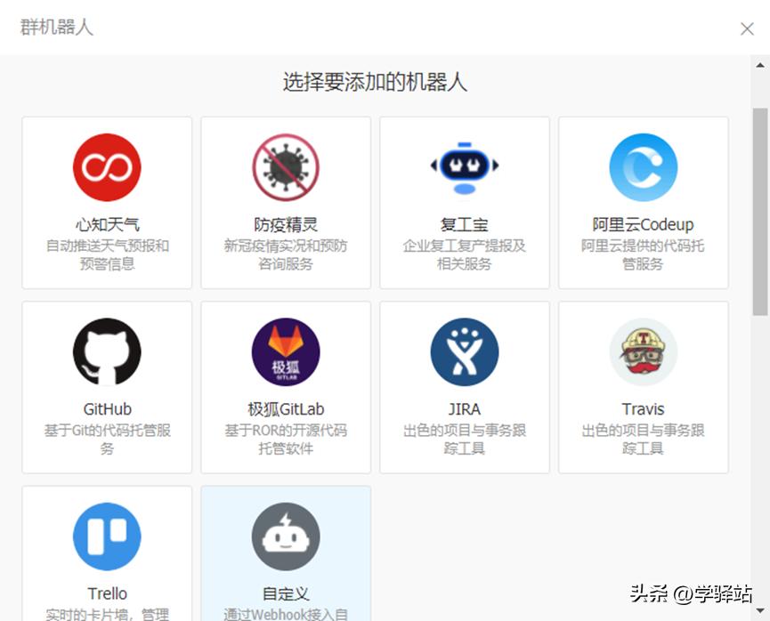Viewport: 770px width, 621px height.
Task: Click the Trello board icon
Action: [x=106, y=535]
